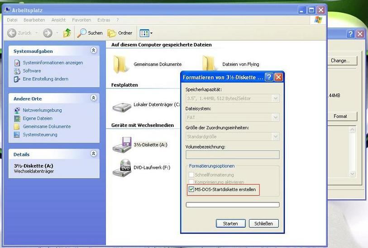The width and height of the screenshot is (368, 248).
Task: Select the DVD-Laufwerk (F:) icon
Action: click(x=122, y=168)
